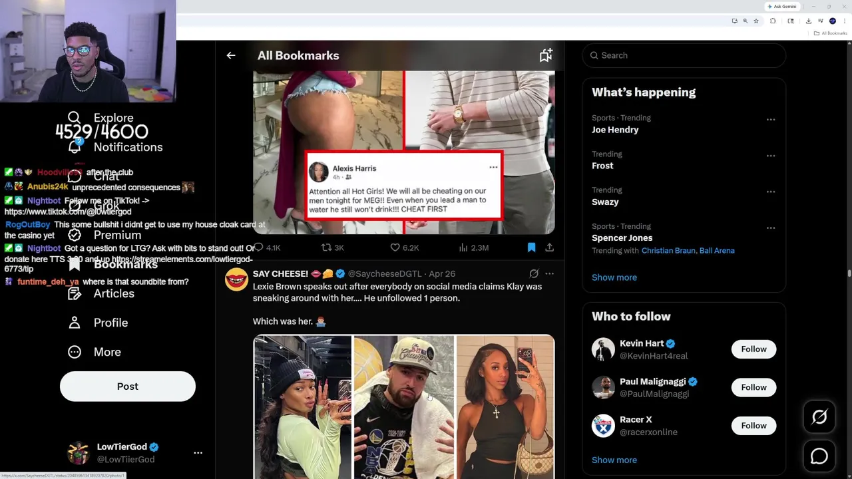Screen dimensions: 852x479
Task: Open the Chrome side panel search icon
Action: click(x=790, y=21)
